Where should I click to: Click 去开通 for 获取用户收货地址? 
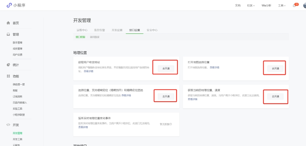pyautogui.click(x=166, y=69)
